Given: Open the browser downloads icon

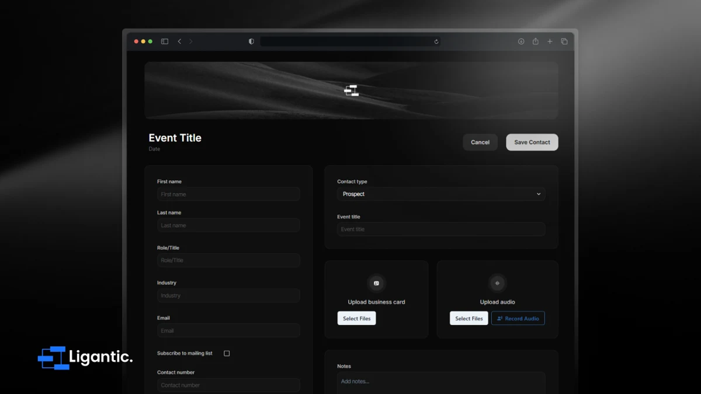Looking at the screenshot, I should pyautogui.click(x=521, y=41).
